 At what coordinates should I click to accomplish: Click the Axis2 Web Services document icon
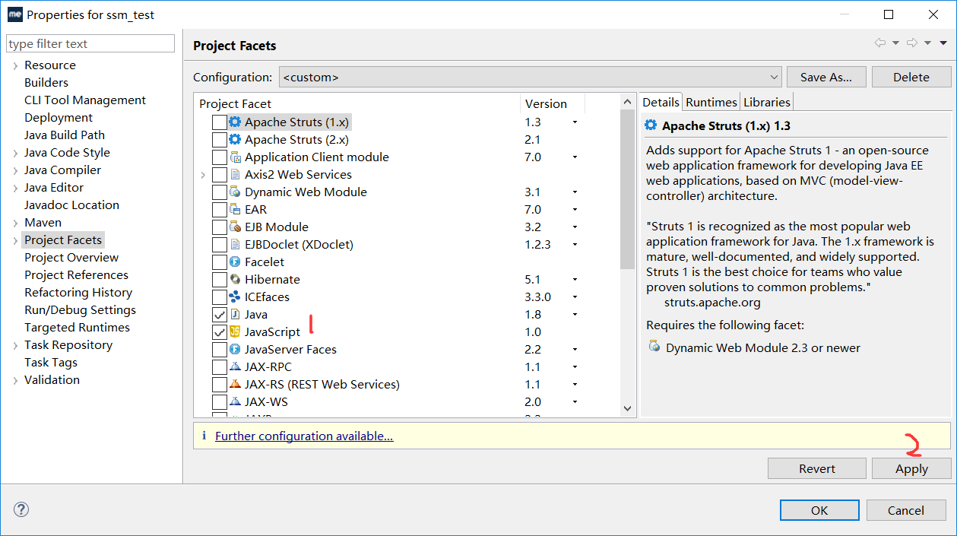point(235,174)
